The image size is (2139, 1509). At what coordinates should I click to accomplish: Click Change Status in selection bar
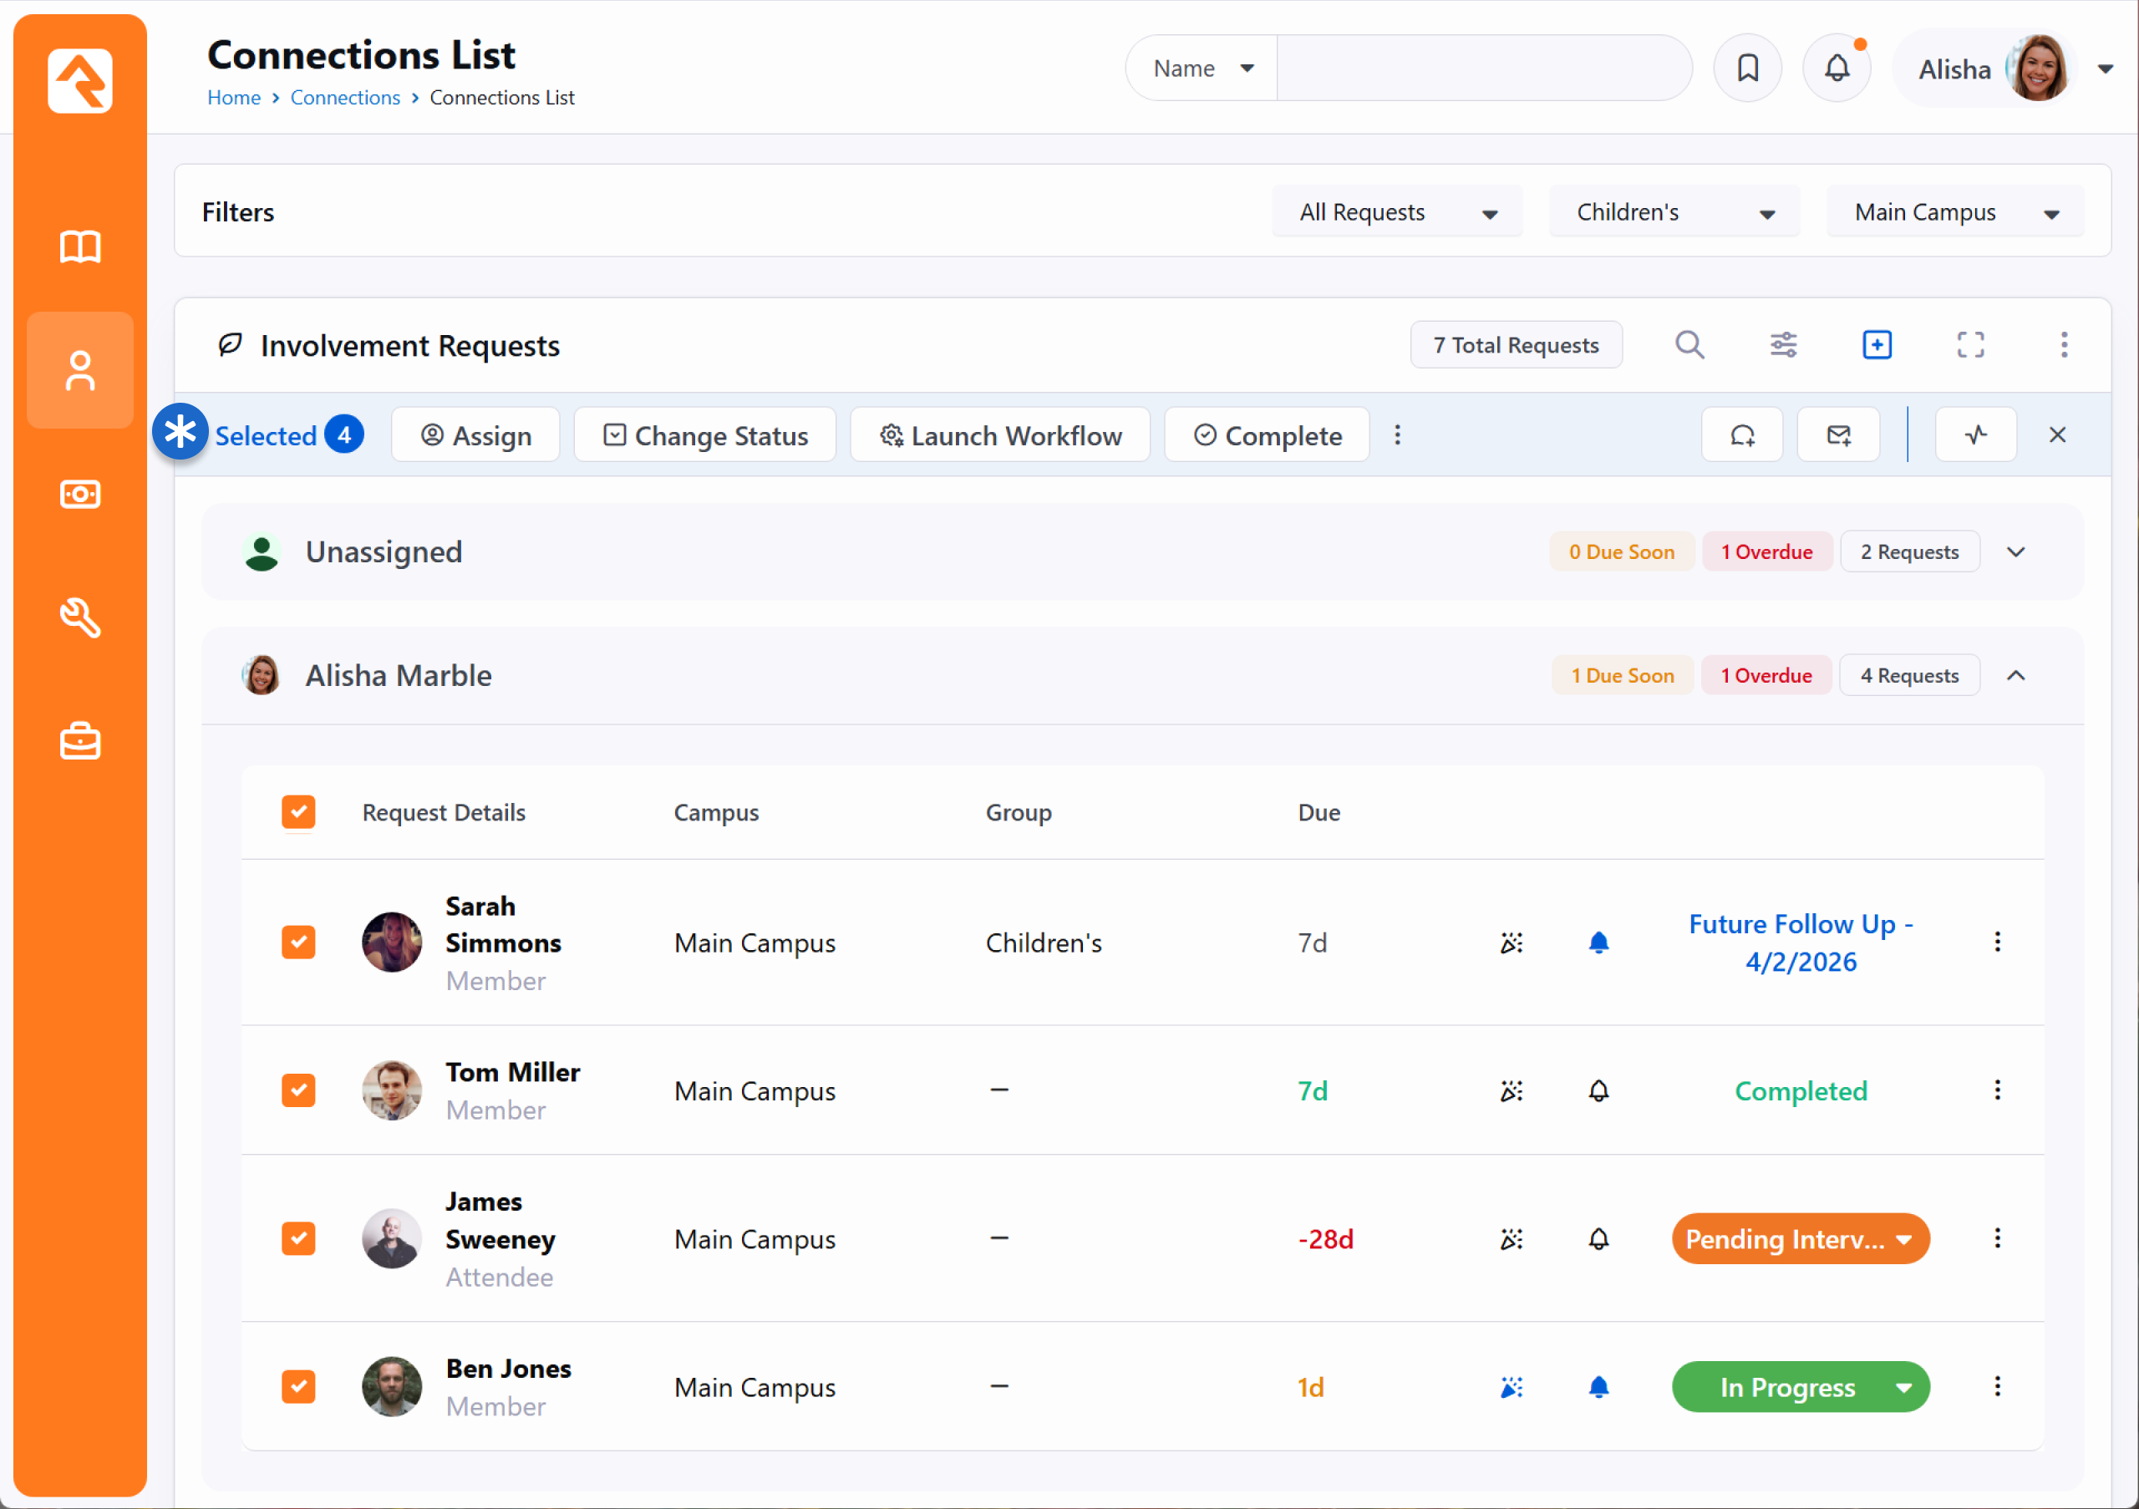coord(705,435)
